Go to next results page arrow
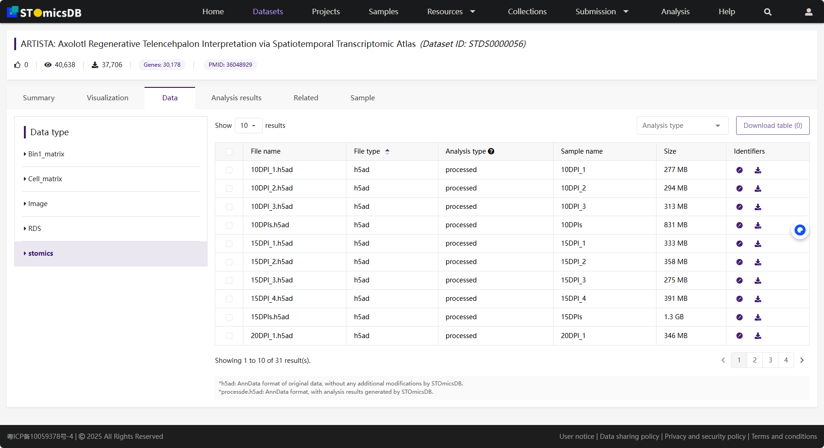Viewport: 824px width, 448px height. click(x=802, y=360)
